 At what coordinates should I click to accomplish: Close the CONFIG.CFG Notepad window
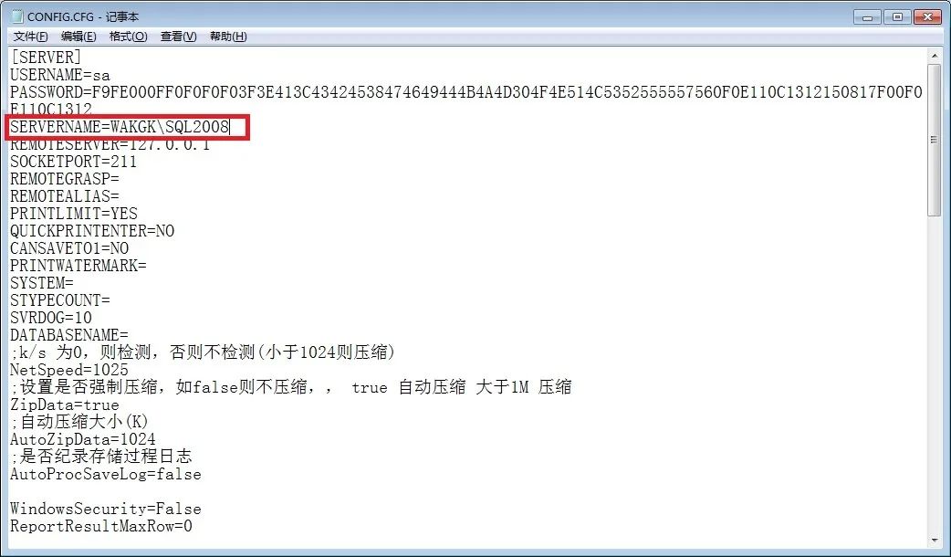(x=927, y=17)
